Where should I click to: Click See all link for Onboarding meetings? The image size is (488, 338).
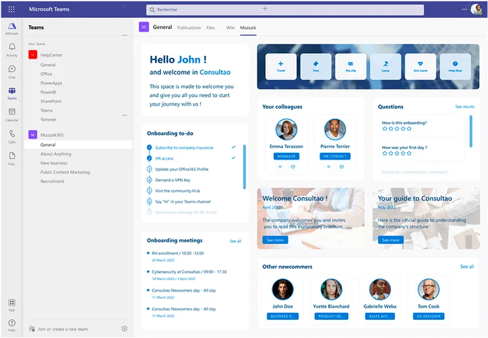click(235, 241)
